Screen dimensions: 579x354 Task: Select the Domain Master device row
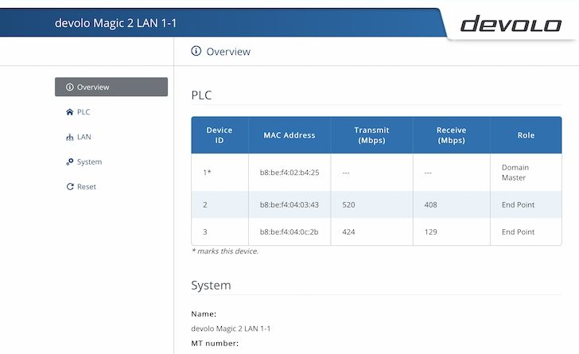coord(376,173)
